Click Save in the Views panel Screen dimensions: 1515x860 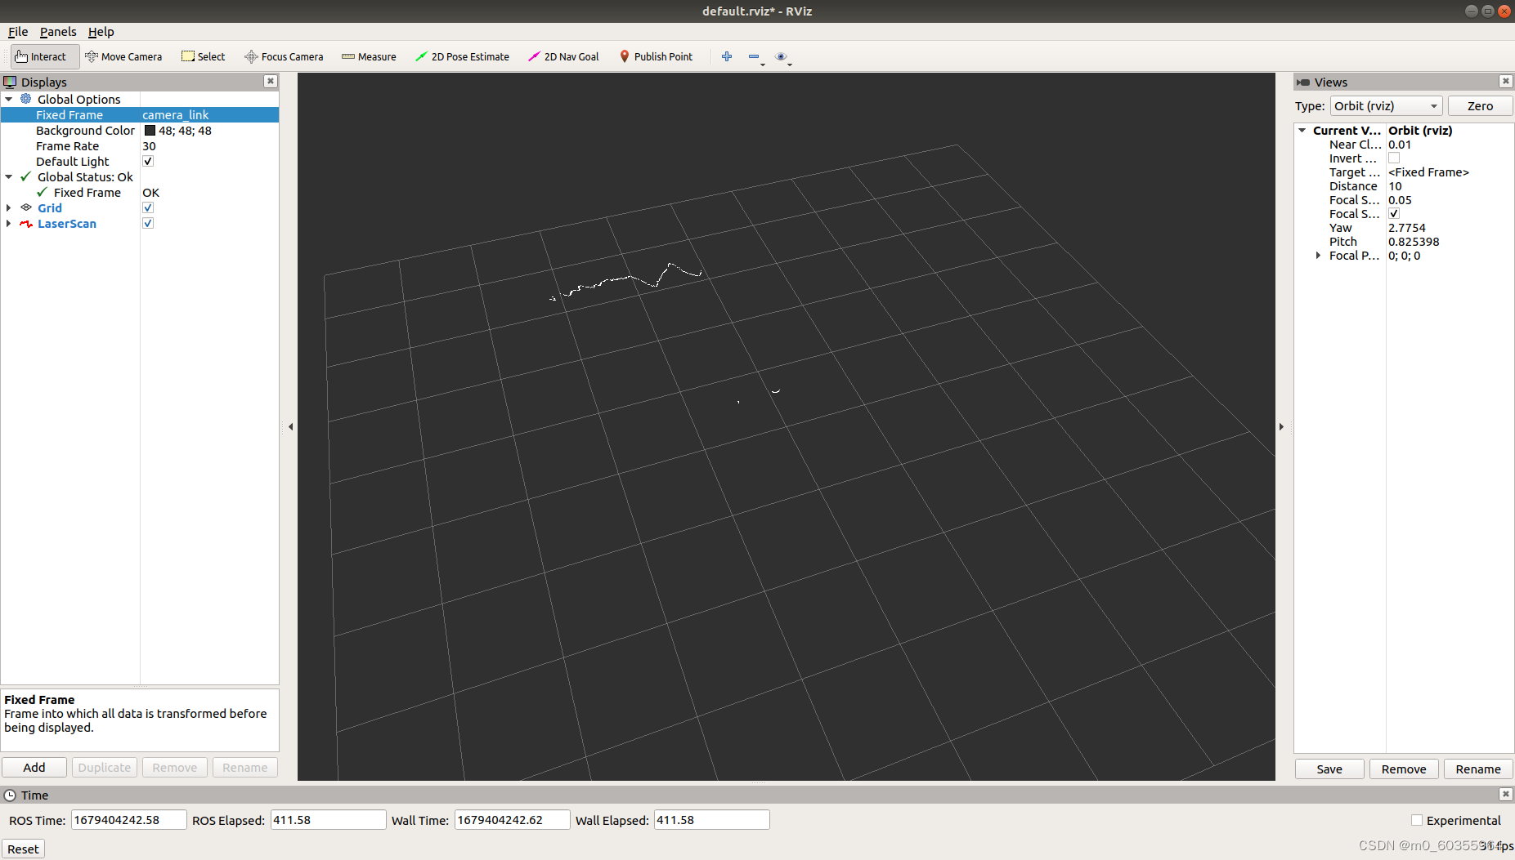(1329, 769)
